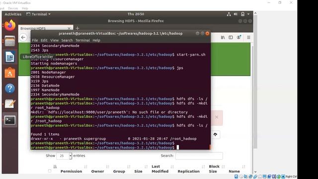Close the Browsing HDFS tab

tap(69, 28)
